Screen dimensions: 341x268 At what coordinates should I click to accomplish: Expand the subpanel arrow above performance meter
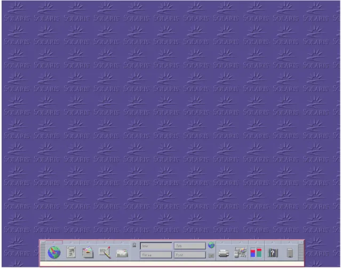(256, 242)
